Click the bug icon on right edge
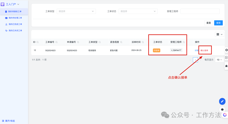 (226, 66)
